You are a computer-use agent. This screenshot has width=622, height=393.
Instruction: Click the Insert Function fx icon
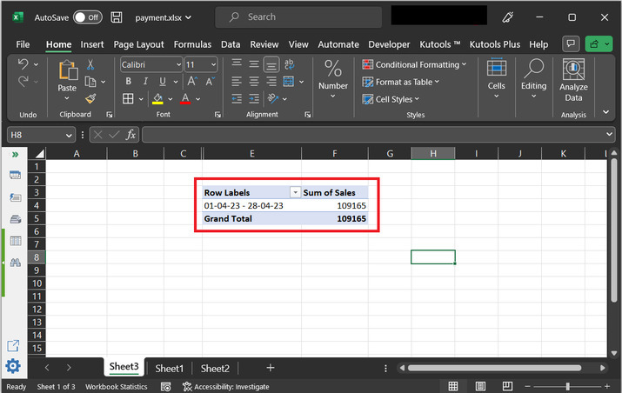pos(130,135)
